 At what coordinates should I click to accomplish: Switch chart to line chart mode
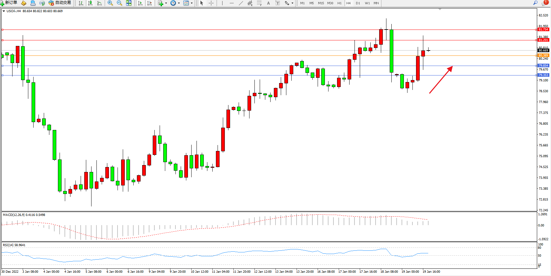(99, 3)
